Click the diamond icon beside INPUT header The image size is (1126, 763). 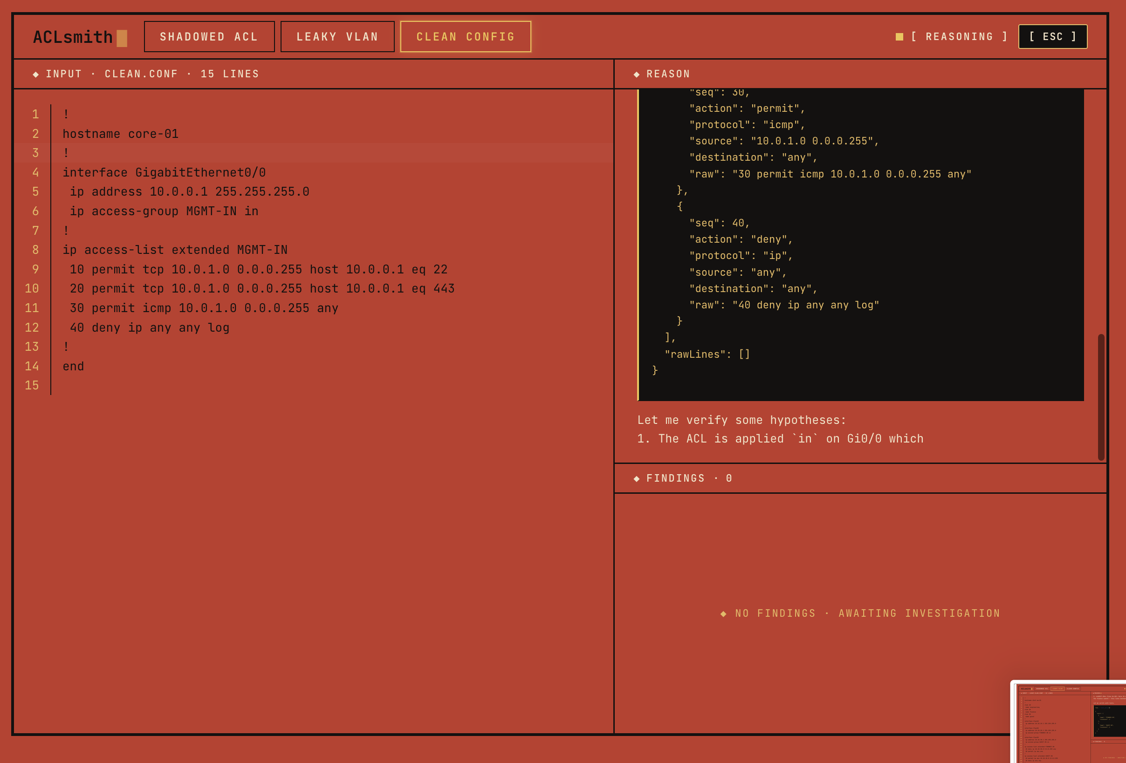click(x=36, y=74)
